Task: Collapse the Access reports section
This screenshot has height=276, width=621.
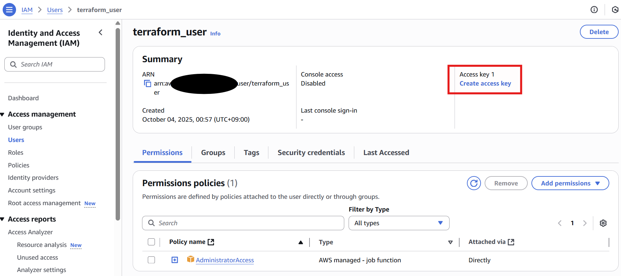Action: pyautogui.click(x=2, y=220)
